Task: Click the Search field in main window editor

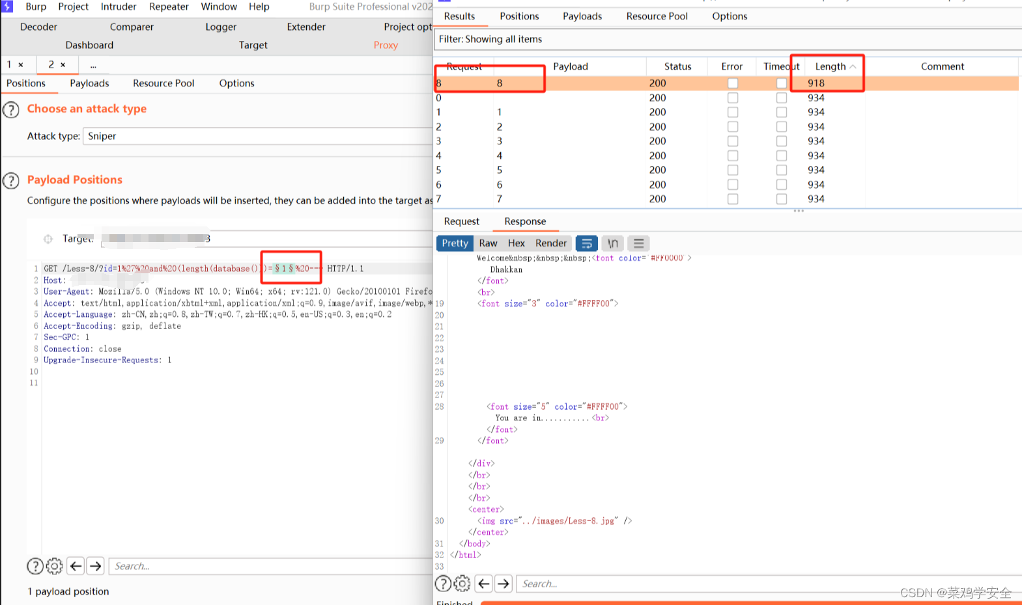Action: point(270,566)
